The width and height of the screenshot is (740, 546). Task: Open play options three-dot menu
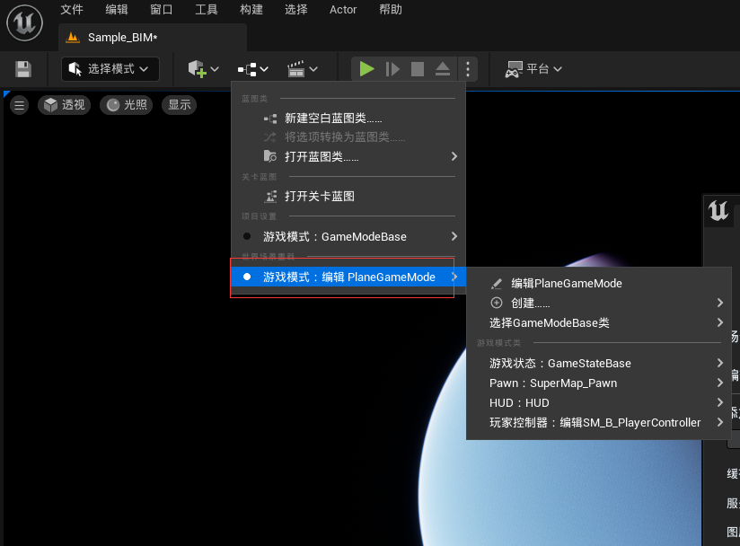468,69
